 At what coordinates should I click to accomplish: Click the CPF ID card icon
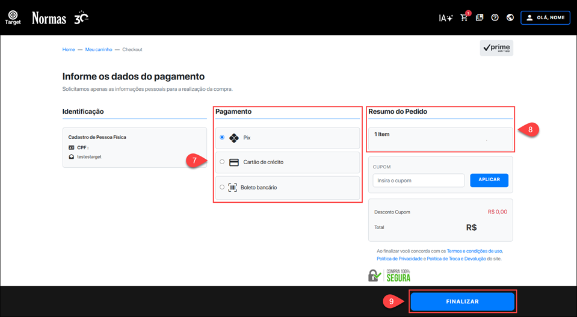[72, 147]
